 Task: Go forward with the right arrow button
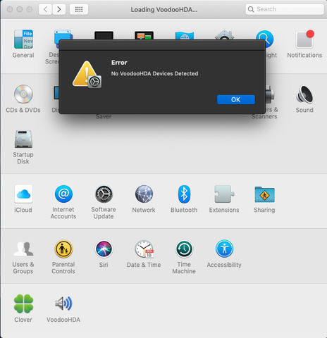[59, 9]
